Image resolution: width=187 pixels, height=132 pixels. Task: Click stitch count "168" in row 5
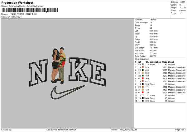(147, 76)
